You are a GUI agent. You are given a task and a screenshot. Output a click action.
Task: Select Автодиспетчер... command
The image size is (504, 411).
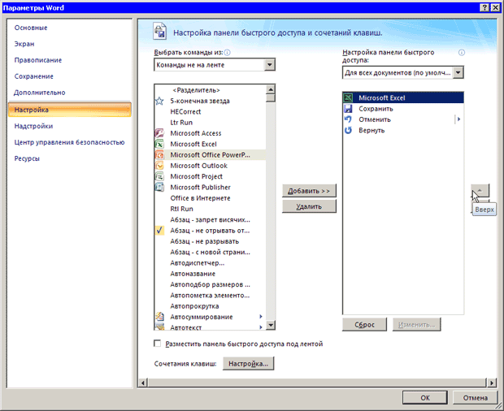211,263
